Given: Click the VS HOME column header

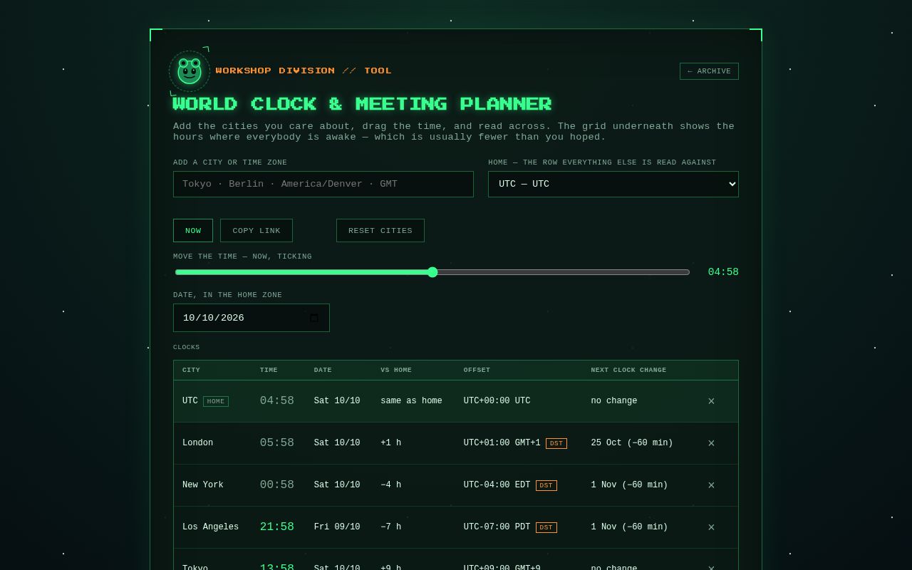Looking at the screenshot, I should coord(396,370).
